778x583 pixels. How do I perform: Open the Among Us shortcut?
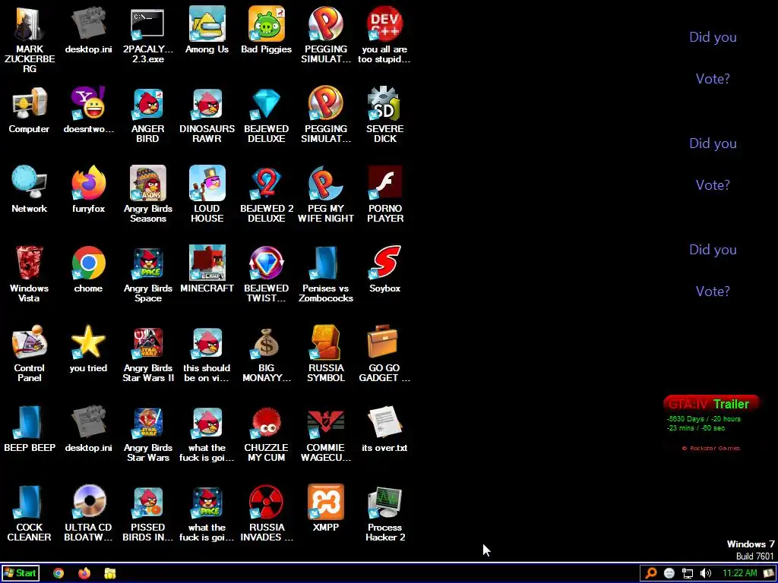[207, 24]
